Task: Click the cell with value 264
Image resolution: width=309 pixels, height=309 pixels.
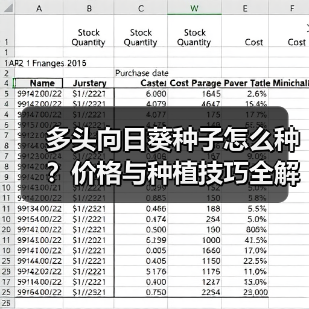Action: coord(194,219)
